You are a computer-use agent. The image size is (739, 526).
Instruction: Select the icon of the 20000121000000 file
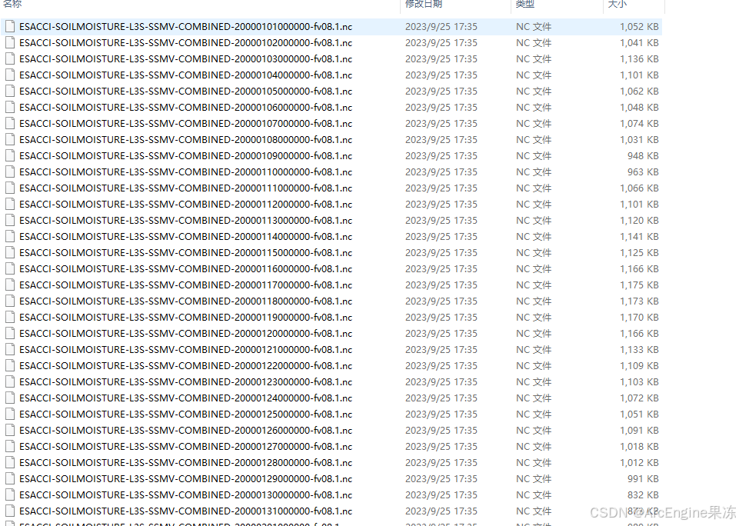click(10, 350)
